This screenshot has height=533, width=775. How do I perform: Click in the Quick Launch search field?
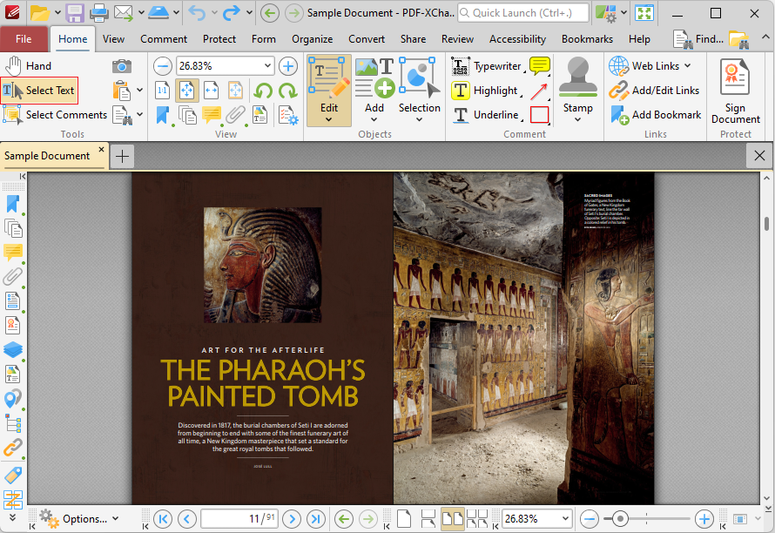(523, 13)
